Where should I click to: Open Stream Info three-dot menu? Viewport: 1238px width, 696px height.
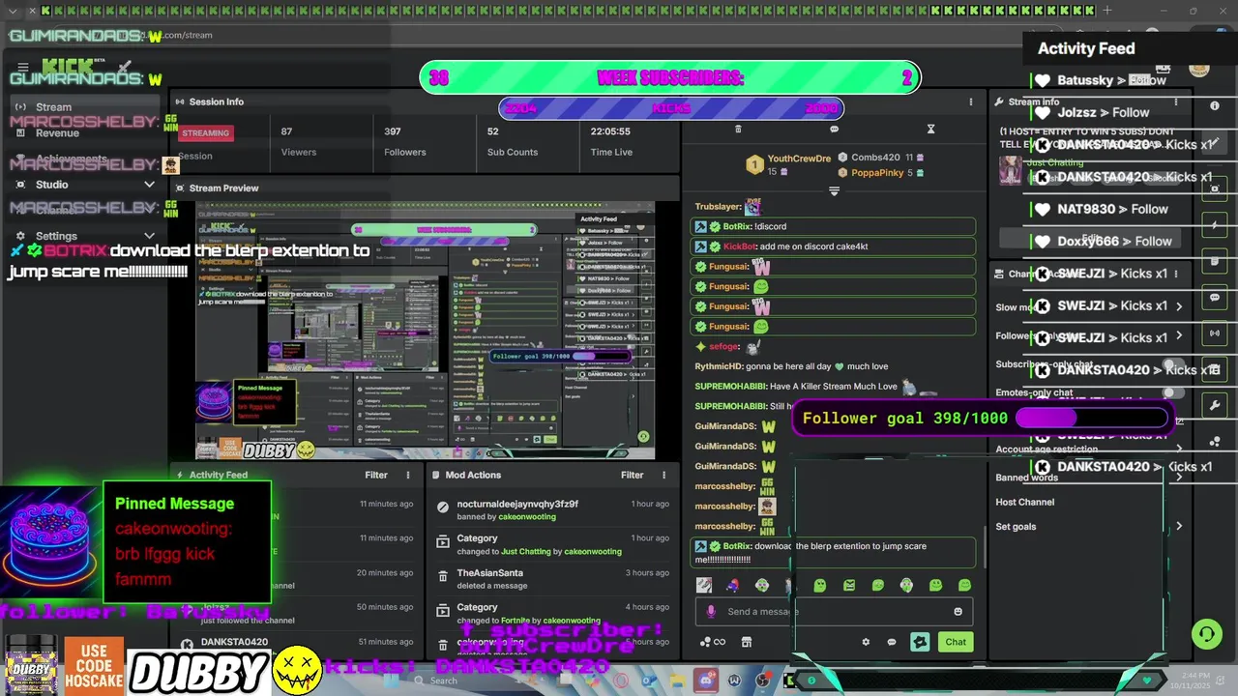point(1176,101)
